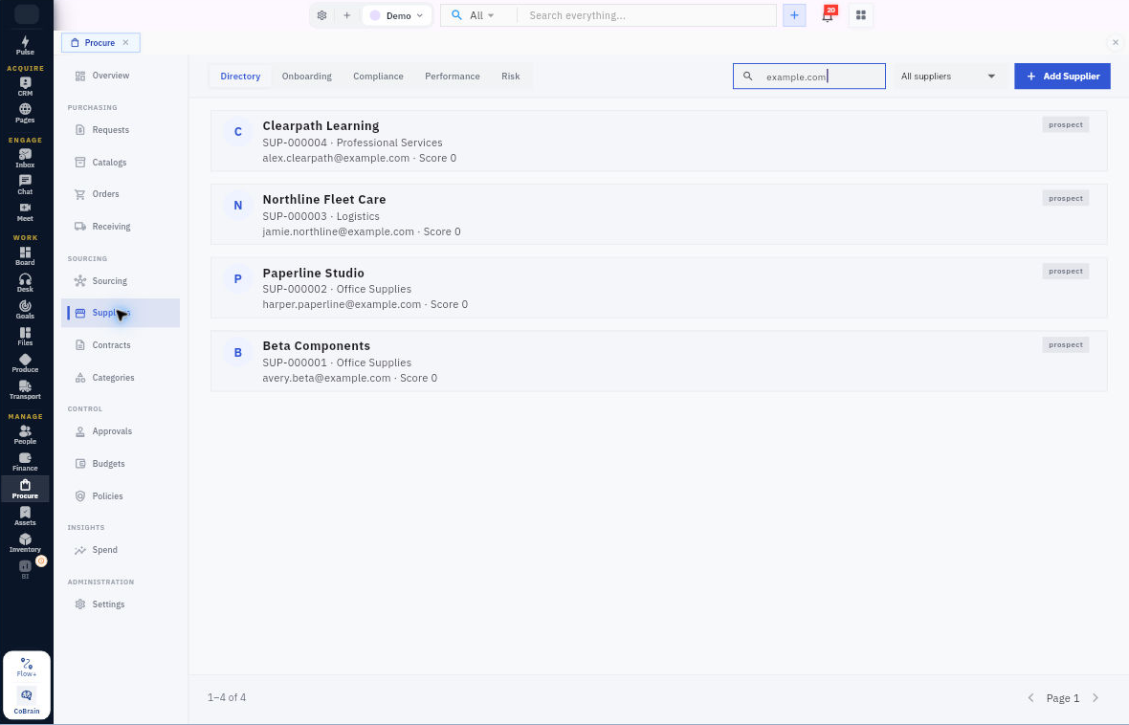1129x725 pixels.
Task: Open Clearpath Learning supplier
Action: coord(658,142)
